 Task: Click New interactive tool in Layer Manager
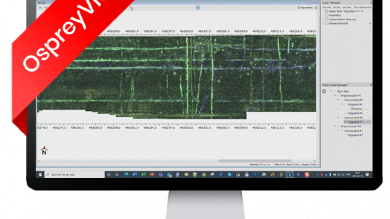coord(362,7)
